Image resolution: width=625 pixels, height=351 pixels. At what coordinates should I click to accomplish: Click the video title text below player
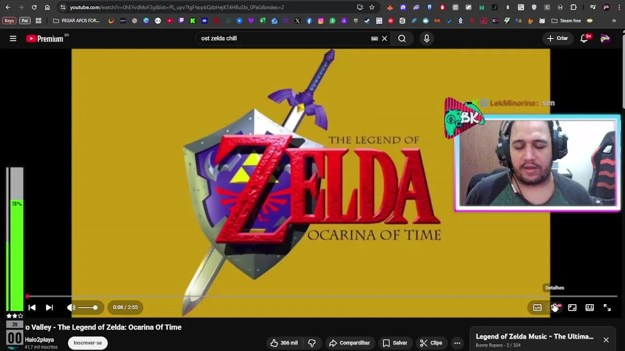[104, 327]
